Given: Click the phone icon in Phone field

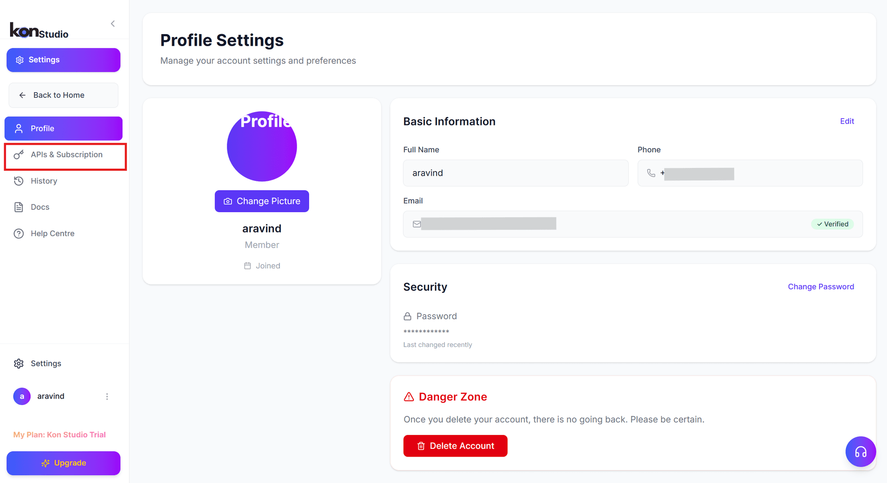Looking at the screenshot, I should [651, 173].
